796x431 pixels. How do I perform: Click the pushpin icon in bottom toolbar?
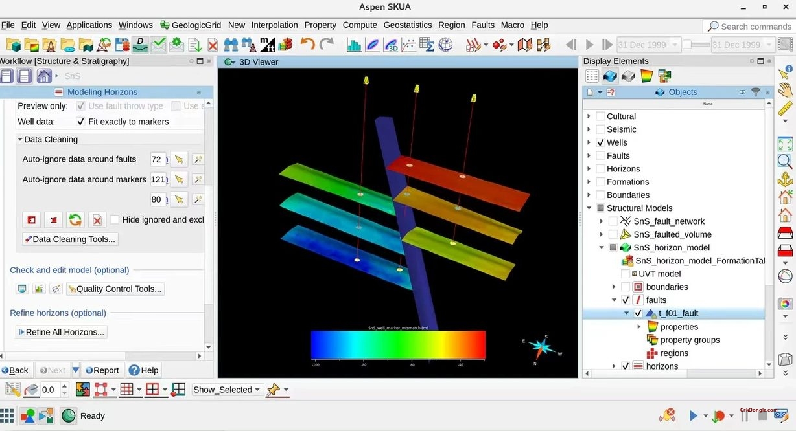tap(274, 390)
